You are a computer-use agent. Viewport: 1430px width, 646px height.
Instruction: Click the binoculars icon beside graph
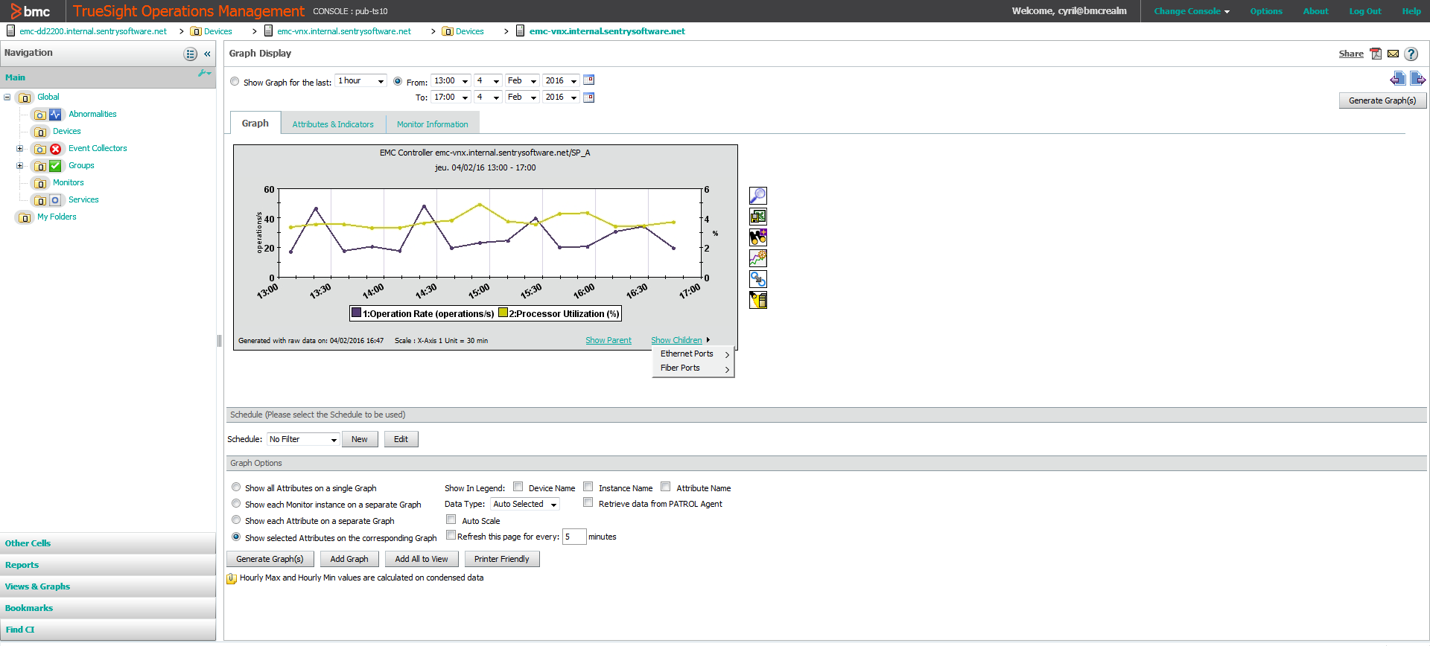click(757, 237)
